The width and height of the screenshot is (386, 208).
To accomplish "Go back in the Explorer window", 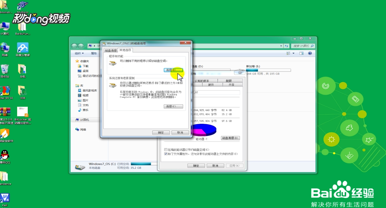I will 74,46.
